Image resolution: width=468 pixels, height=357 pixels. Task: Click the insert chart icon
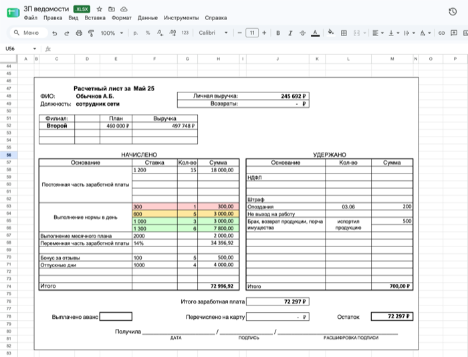click(465, 33)
